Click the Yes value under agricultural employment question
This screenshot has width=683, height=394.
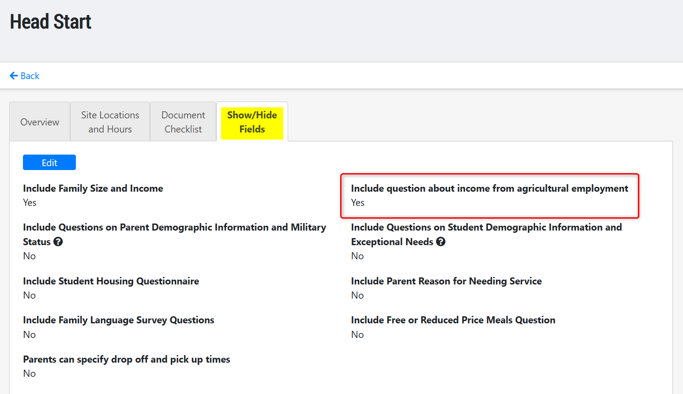[358, 202]
